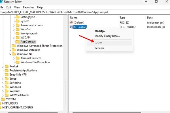Click the Windows Advanced Threat Protection folder icon
The width and height of the screenshot is (170, 113).
coord(14,46)
